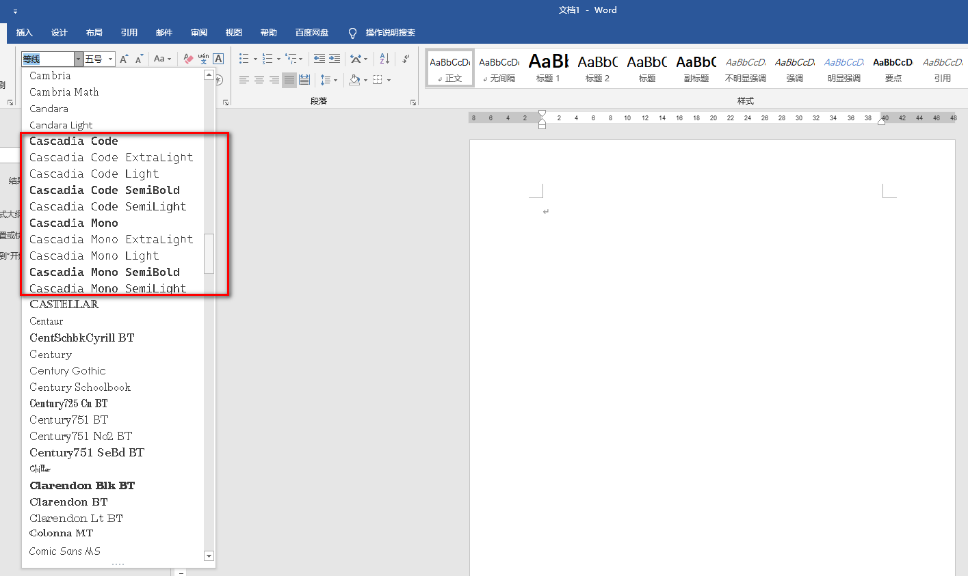
Task: Open the Paragraph dialog launcher
Action: click(x=413, y=102)
